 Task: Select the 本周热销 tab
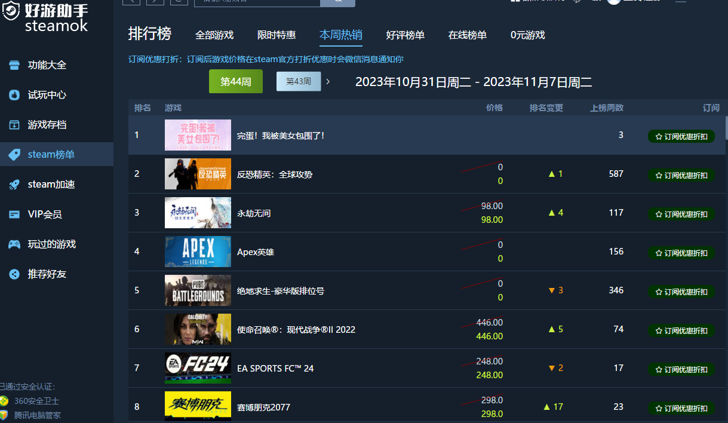coord(341,35)
